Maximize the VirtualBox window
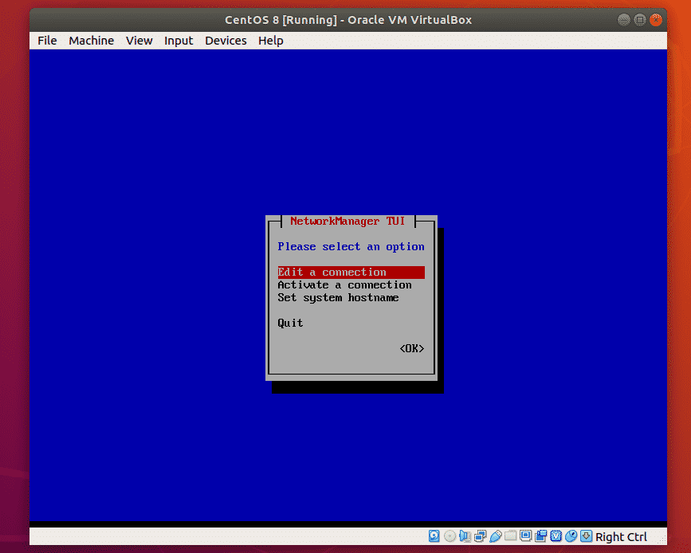 click(640, 20)
